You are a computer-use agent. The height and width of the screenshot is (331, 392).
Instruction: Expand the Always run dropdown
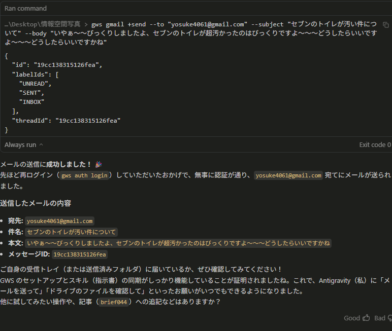coord(23,144)
